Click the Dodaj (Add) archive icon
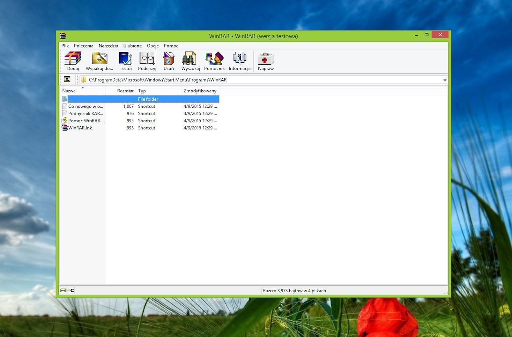 point(73,58)
